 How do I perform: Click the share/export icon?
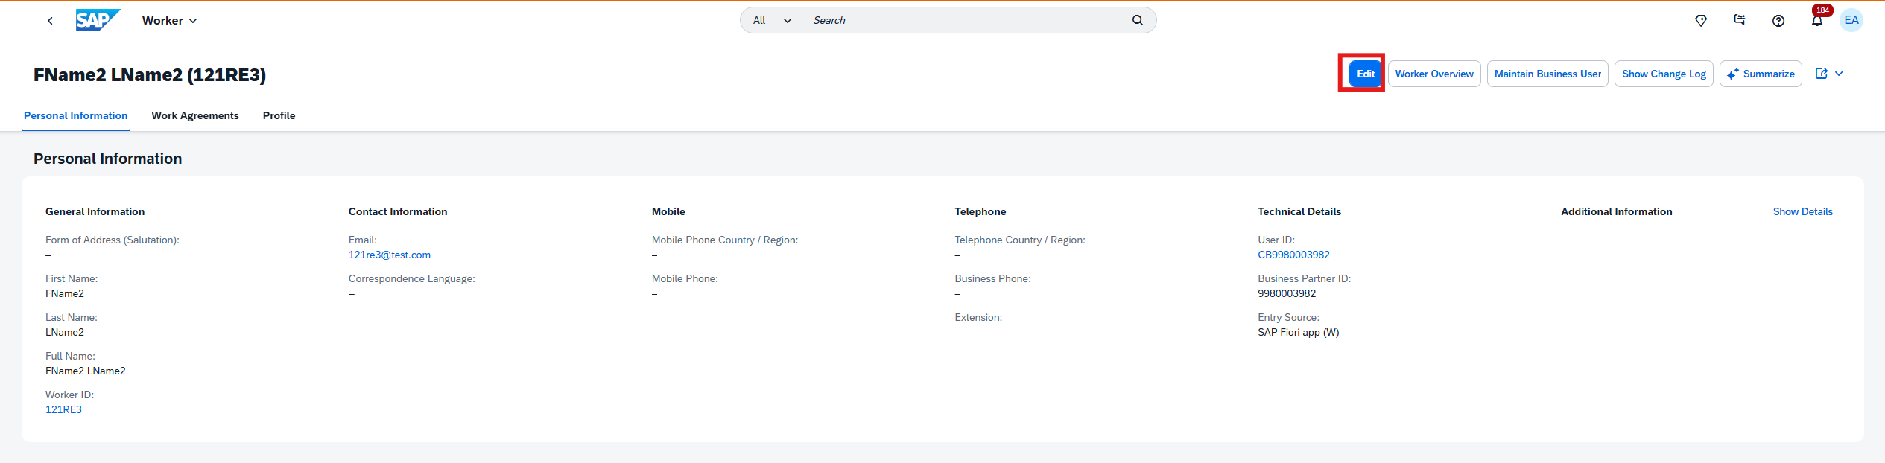point(1821,74)
